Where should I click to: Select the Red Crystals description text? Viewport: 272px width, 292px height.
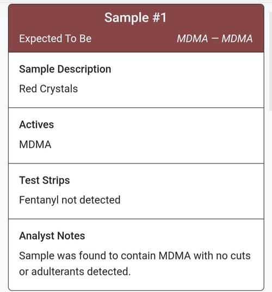[x=48, y=89]
